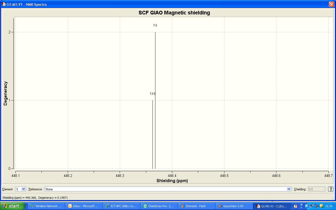Screen dimensions: 336x210
Task: Click the 448.4 tick label on axis
Action: [x=172, y=176]
